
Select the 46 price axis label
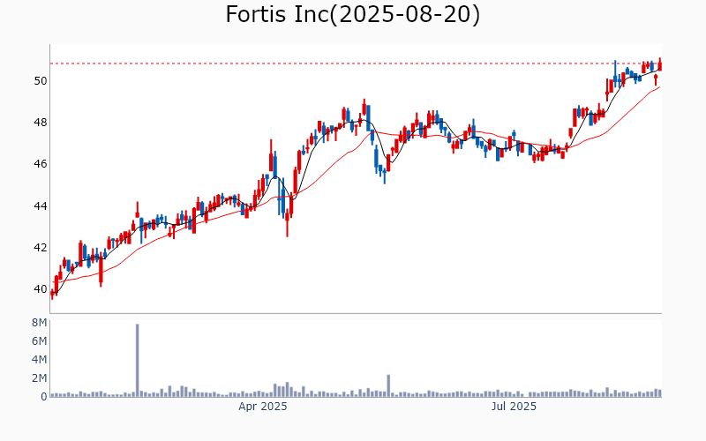click(41, 164)
